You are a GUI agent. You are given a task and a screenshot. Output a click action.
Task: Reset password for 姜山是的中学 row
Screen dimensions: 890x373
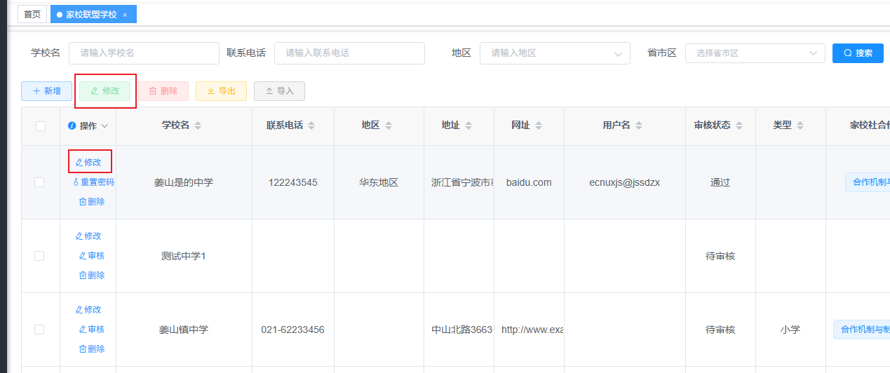93,182
